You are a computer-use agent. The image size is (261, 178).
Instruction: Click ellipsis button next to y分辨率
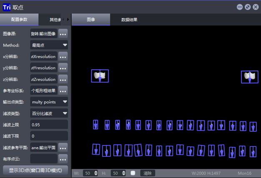63,68
